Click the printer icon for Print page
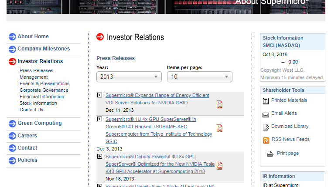 (270, 154)
